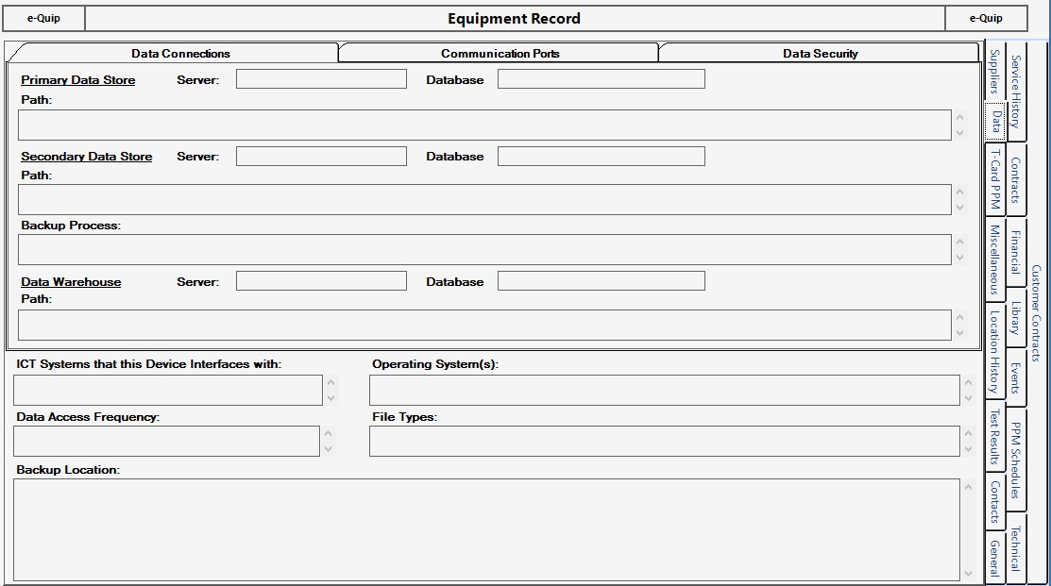Open the Financial side tab
The height and width of the screenshot is (586, 1051).
pos(1015,252)
